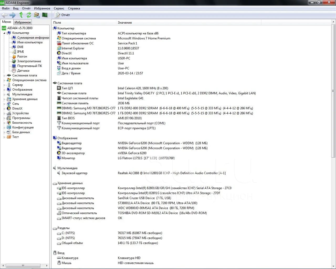Image resolution: width=336 pixels, height=269 pixels.
Task: Select the IPMI tree item
Action: click(20, 52)
